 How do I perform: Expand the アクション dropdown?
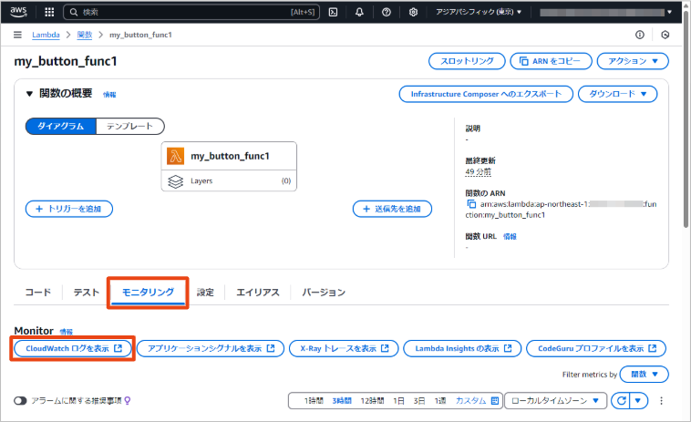633,61
